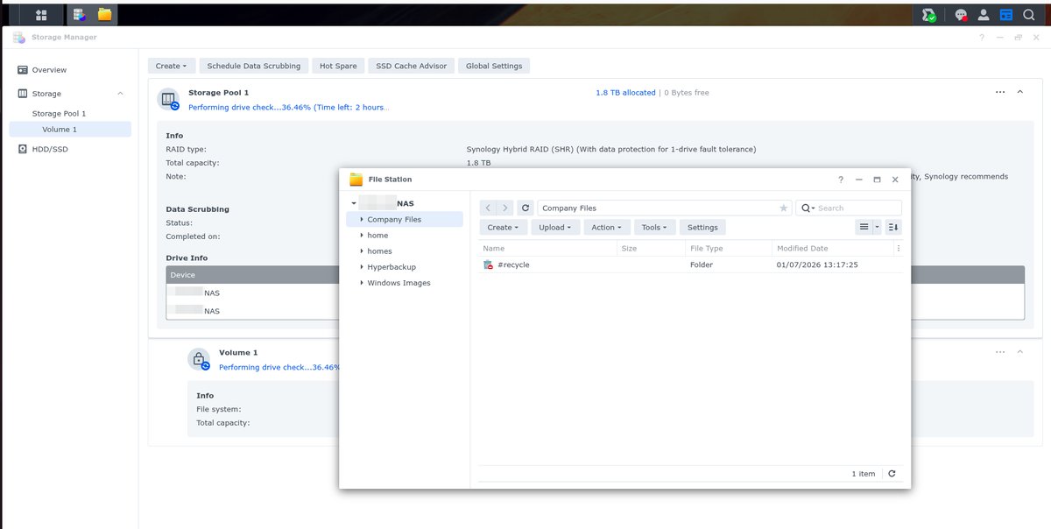
Task: Go forward in File Station navigation
Action: point(504,208)
